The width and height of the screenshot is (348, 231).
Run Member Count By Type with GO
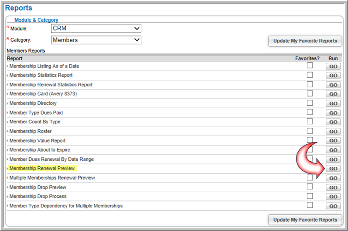pos(333,122)
